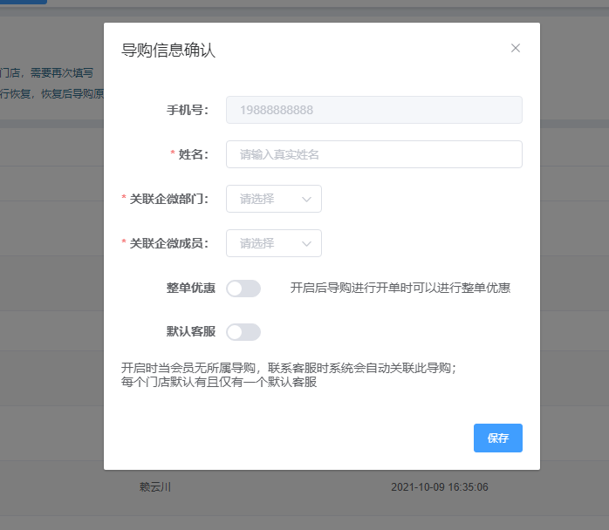
Task: Click the 默认客服 note starting 开启时当会员
Action: (x=289, y=375)
